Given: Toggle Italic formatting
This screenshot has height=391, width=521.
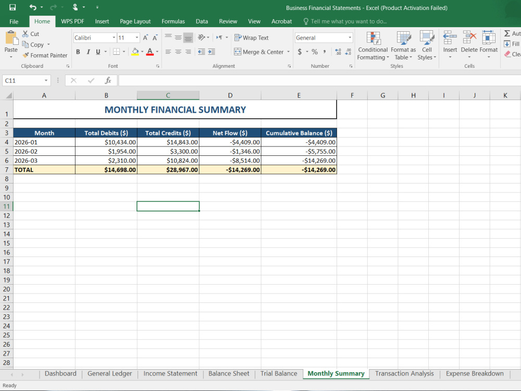Looking at the screenshot, I should (x=88, y=52).
